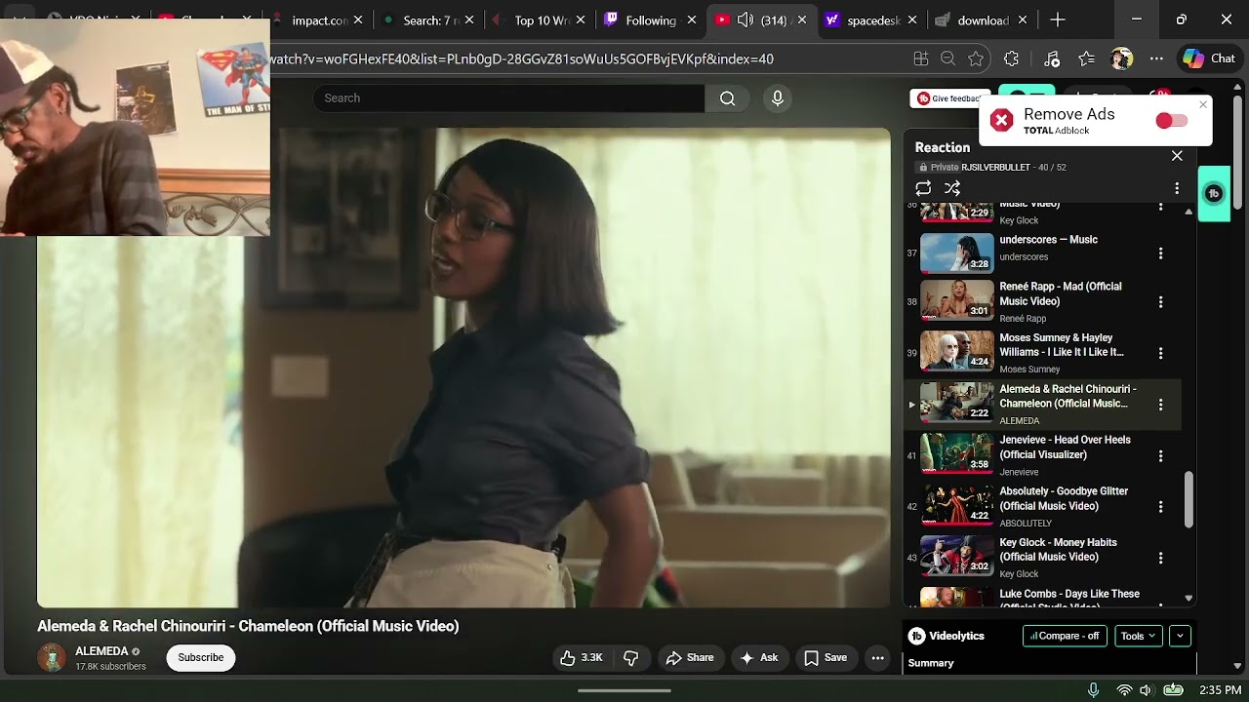1249x702 pixels.
Task: Mute the YouTube tab via speaker icon
Action: [x=745, y=19]
